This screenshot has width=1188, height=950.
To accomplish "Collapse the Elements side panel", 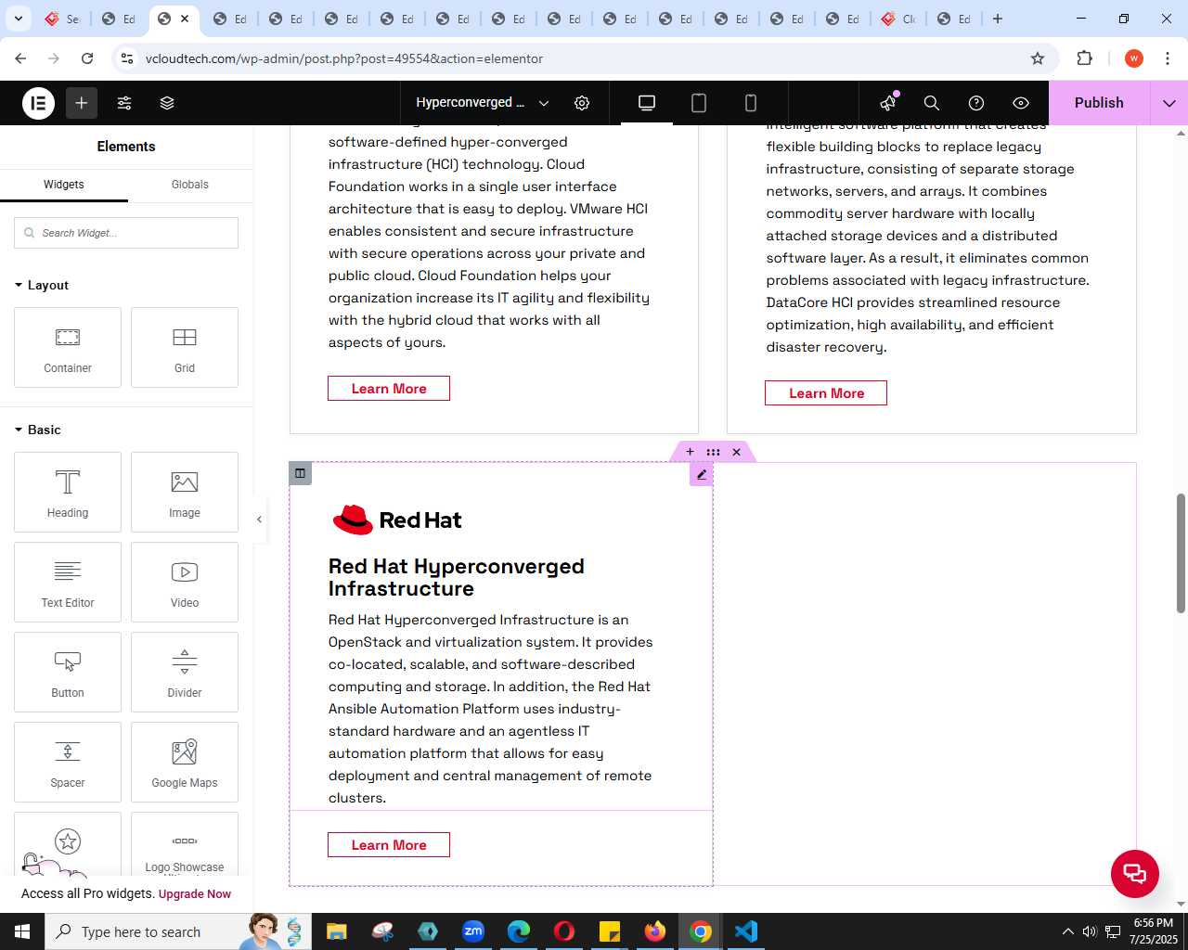I will pyautogui.click(x=260, y=520).
